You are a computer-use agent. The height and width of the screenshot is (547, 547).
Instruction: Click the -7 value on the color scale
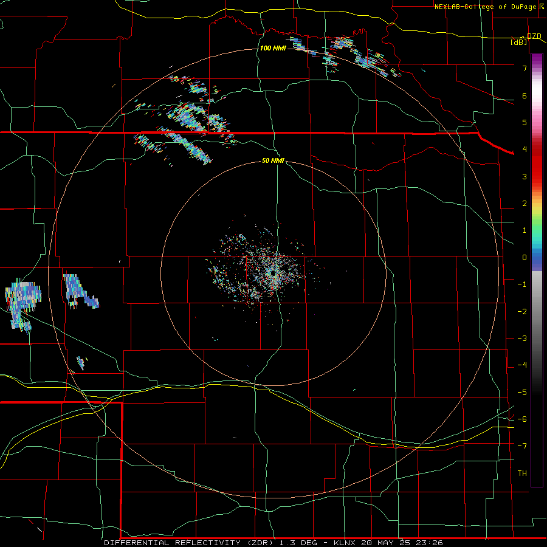pos(522,446)
